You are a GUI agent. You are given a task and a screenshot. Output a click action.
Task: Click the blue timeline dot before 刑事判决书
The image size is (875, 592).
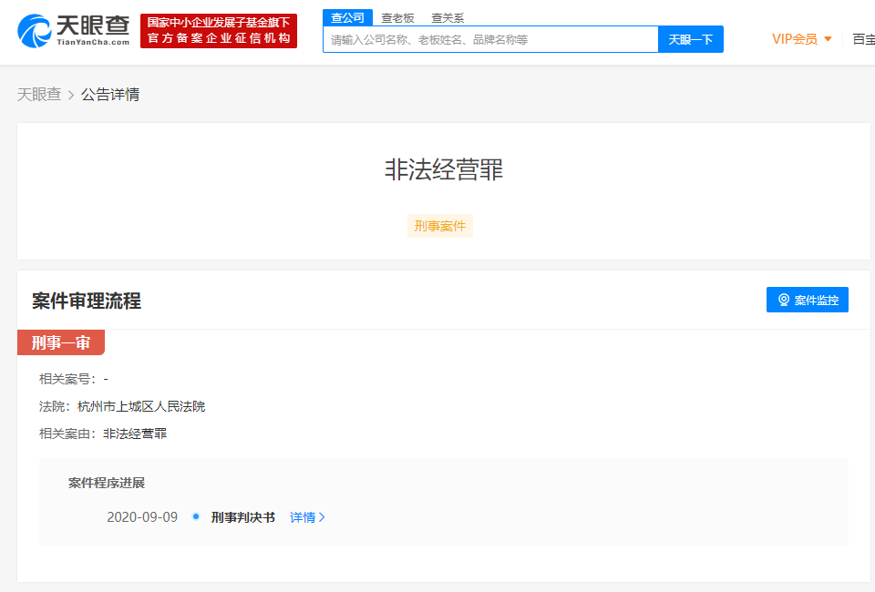(196, 516)
